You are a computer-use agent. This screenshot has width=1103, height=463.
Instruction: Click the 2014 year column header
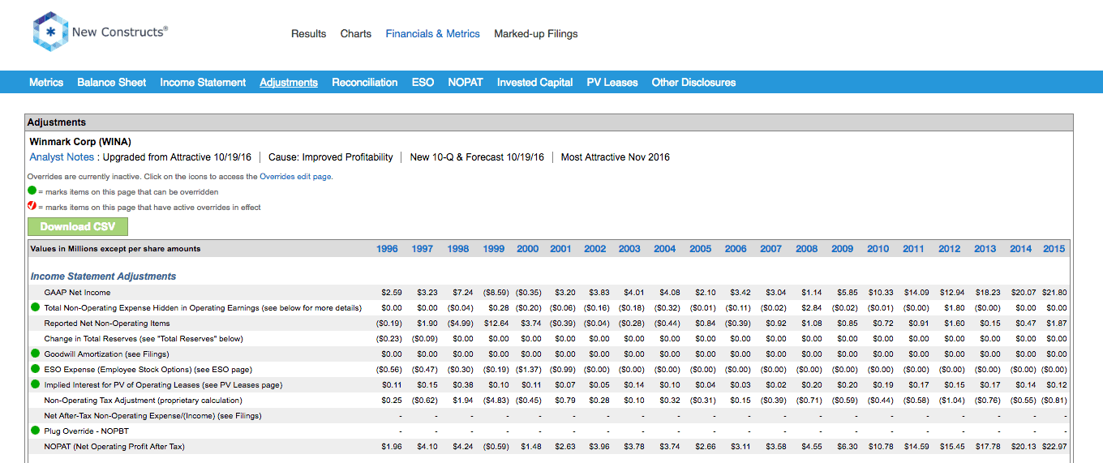(1020, 249)
